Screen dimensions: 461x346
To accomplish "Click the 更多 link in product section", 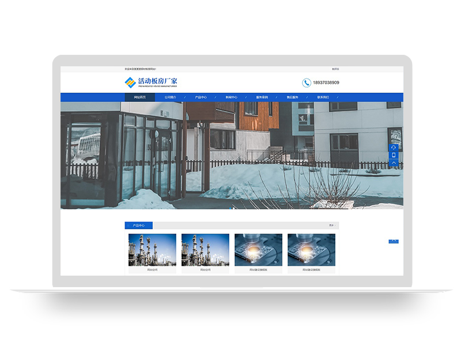I will [x=332, y=225].
